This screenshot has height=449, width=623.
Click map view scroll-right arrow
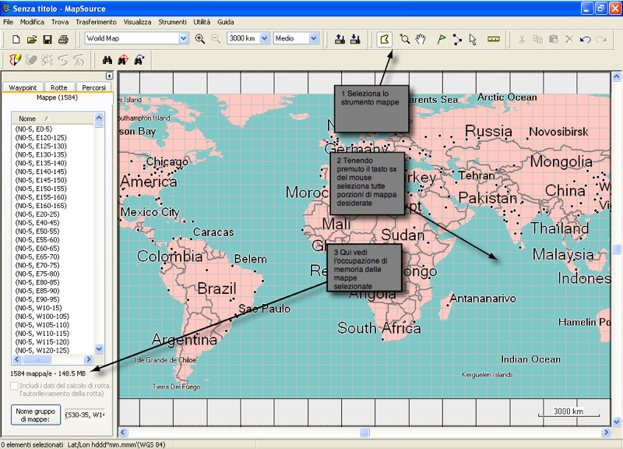pos(607,433)
